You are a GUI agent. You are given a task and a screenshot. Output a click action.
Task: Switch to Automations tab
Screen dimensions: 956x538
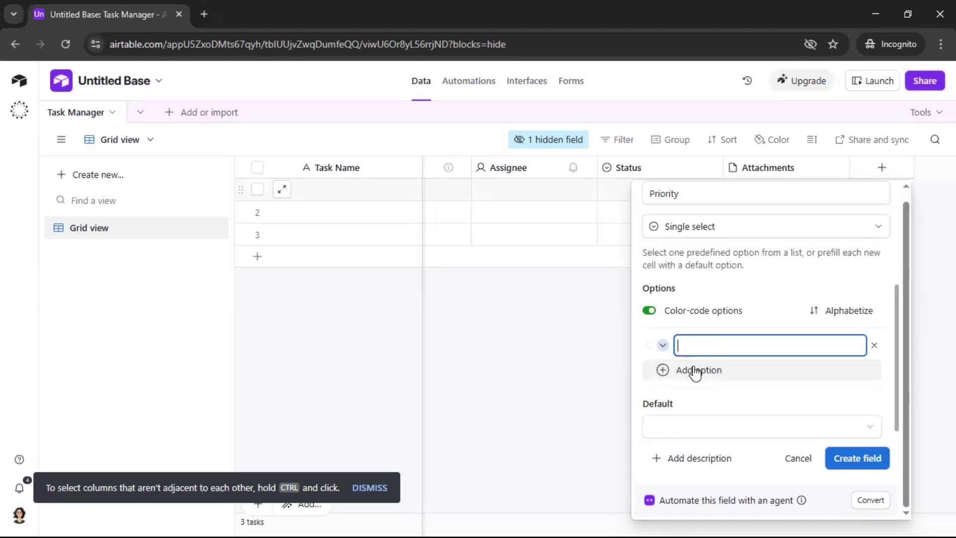(x=469, y=81)
